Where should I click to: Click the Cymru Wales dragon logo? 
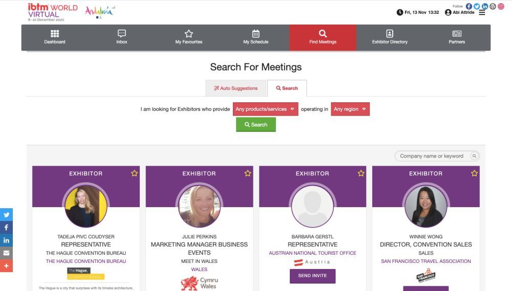tap(199, 283)
